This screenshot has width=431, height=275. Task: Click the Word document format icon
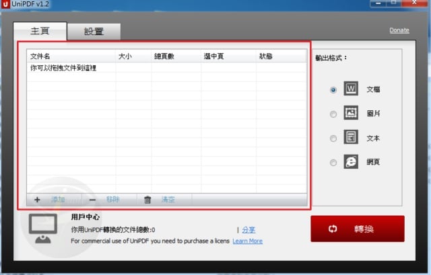point(351,89)
